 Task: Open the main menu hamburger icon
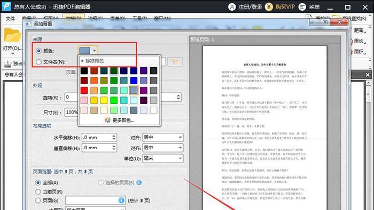[302, 6]
